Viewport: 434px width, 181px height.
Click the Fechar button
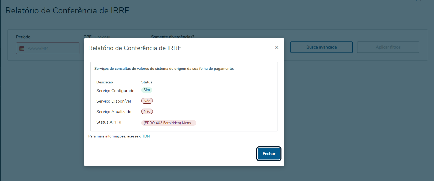click(x=269, y=154)
